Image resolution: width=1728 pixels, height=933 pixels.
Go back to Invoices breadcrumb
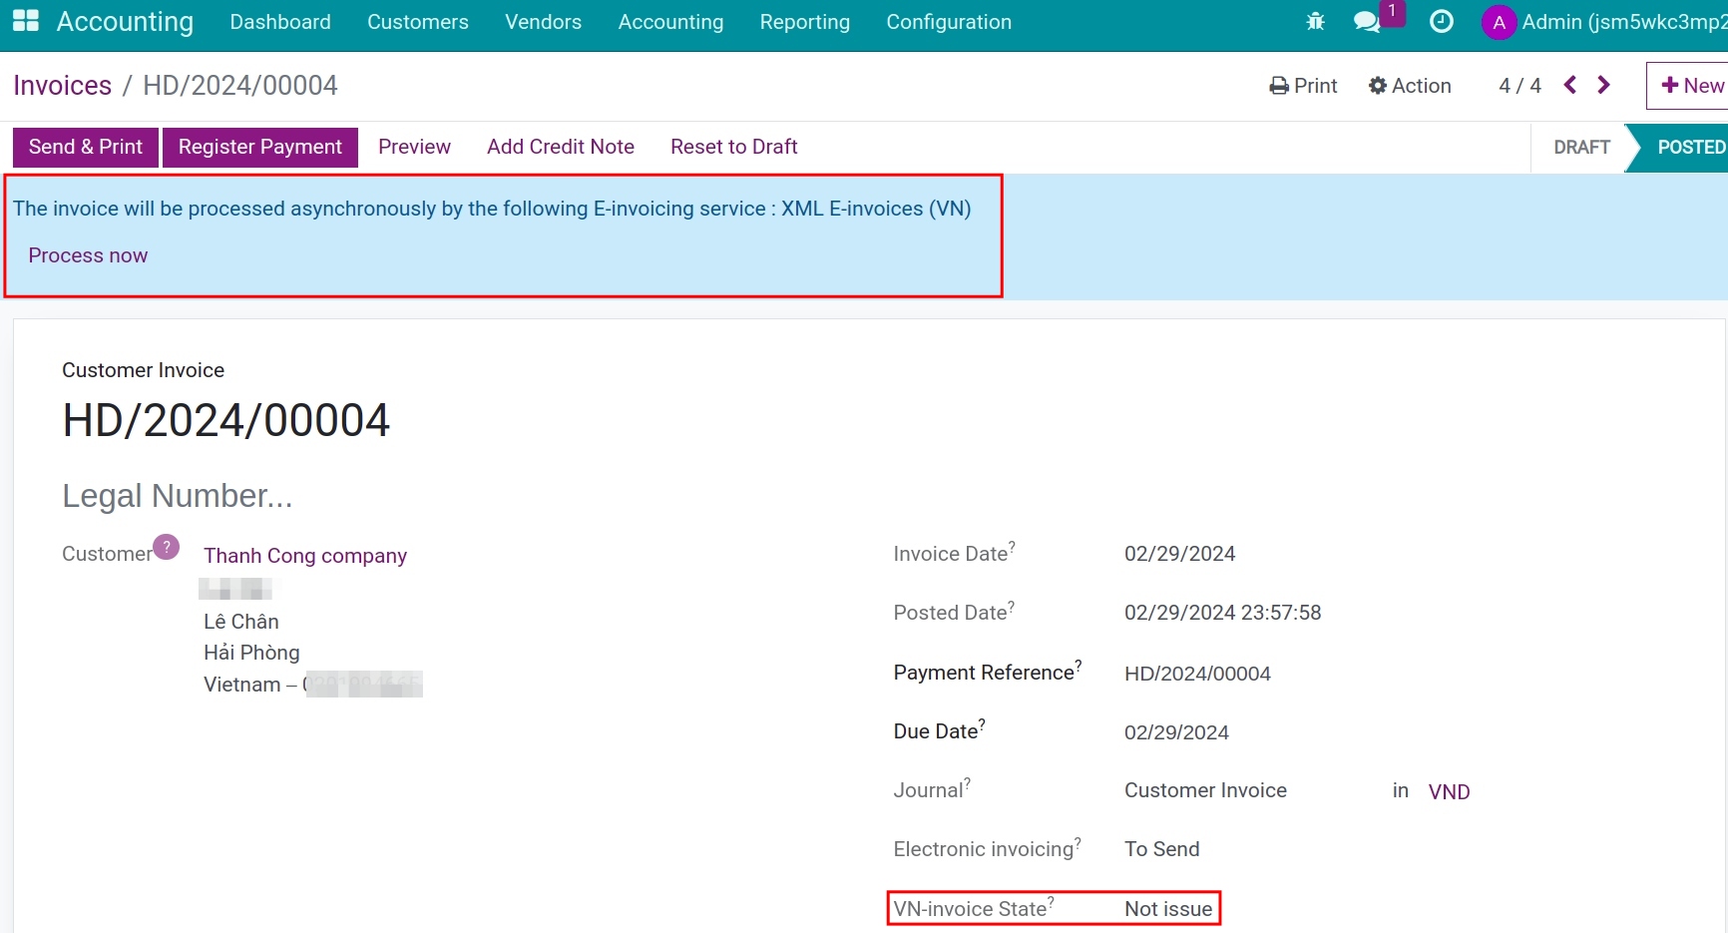coord(63,86)
